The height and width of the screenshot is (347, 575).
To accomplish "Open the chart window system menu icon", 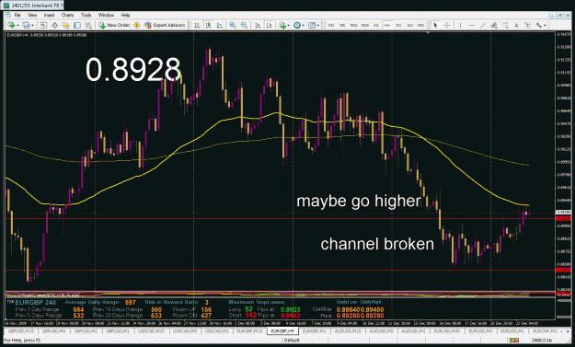I will (x=7, y=15).
